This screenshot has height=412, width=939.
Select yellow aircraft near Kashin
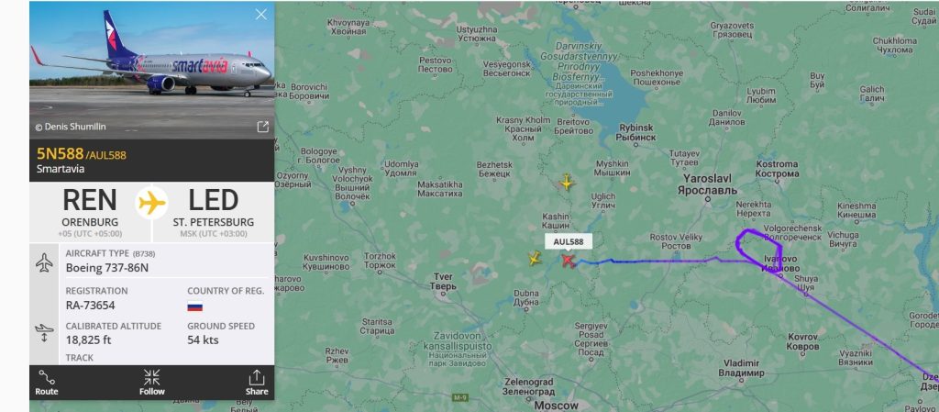point(567,182)
